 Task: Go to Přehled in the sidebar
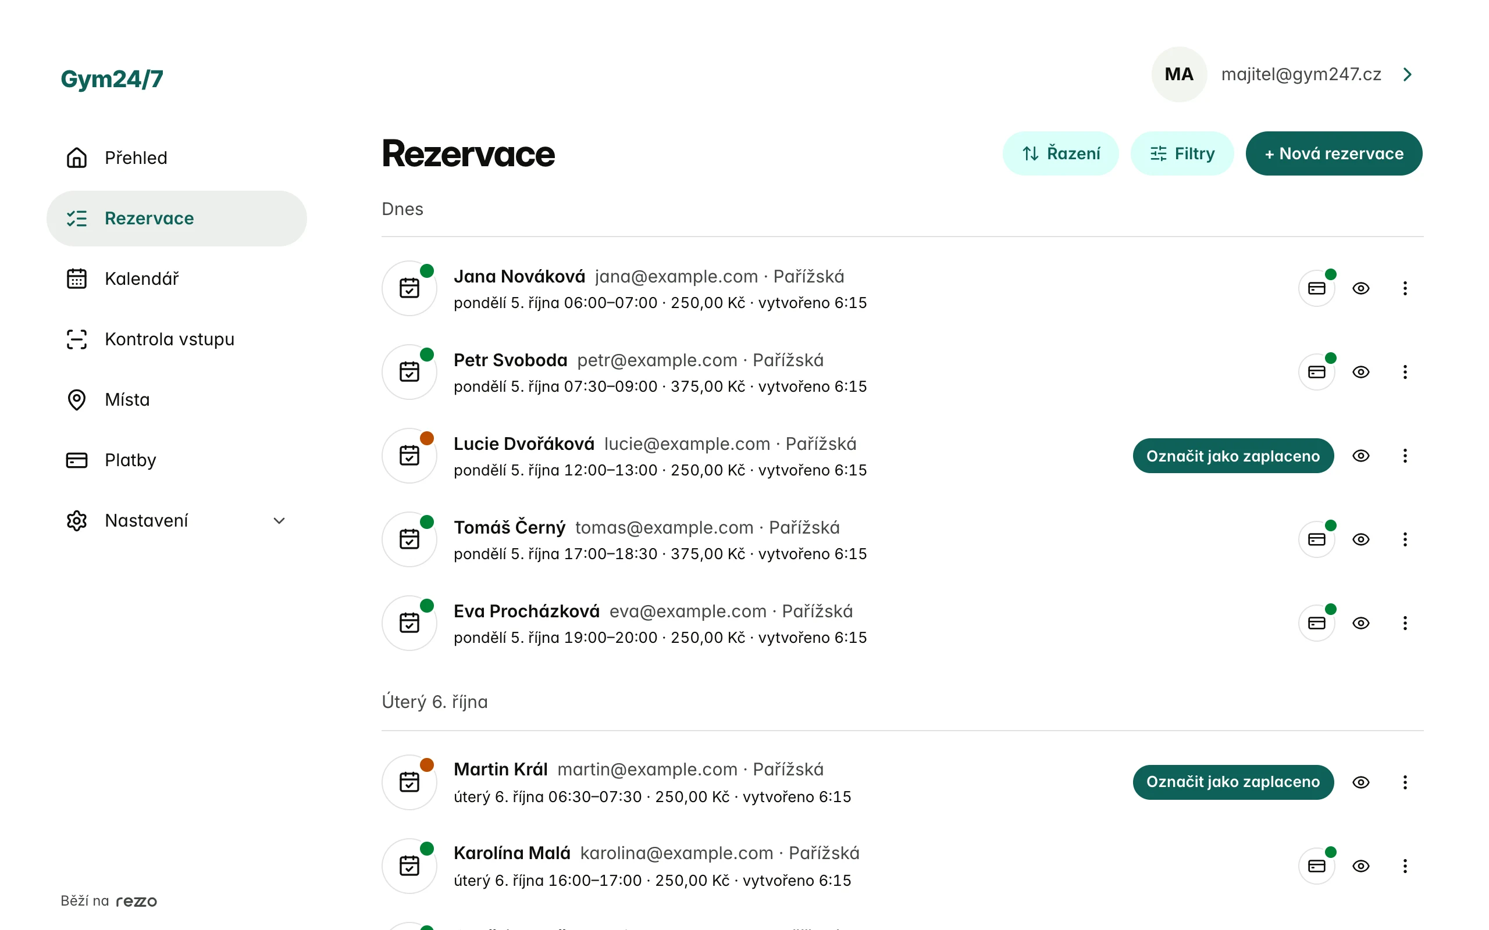(x=177, y=158)
